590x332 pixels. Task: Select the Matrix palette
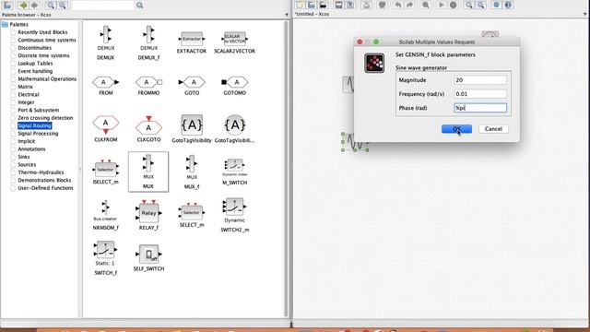[25, 87]
